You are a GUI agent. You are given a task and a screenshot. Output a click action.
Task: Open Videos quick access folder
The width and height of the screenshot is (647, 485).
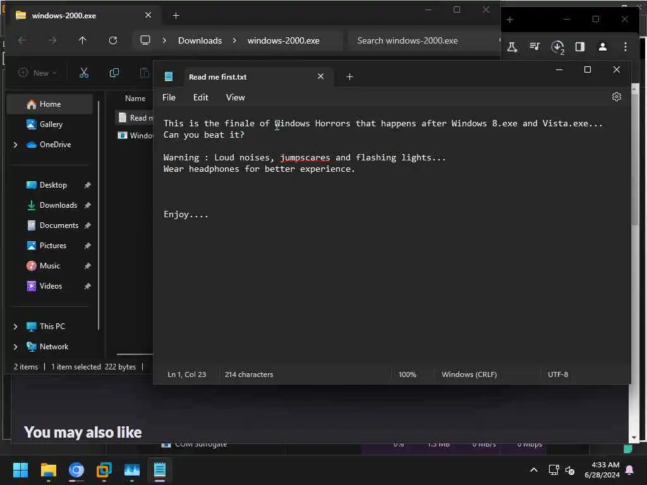tap(51, 286)
